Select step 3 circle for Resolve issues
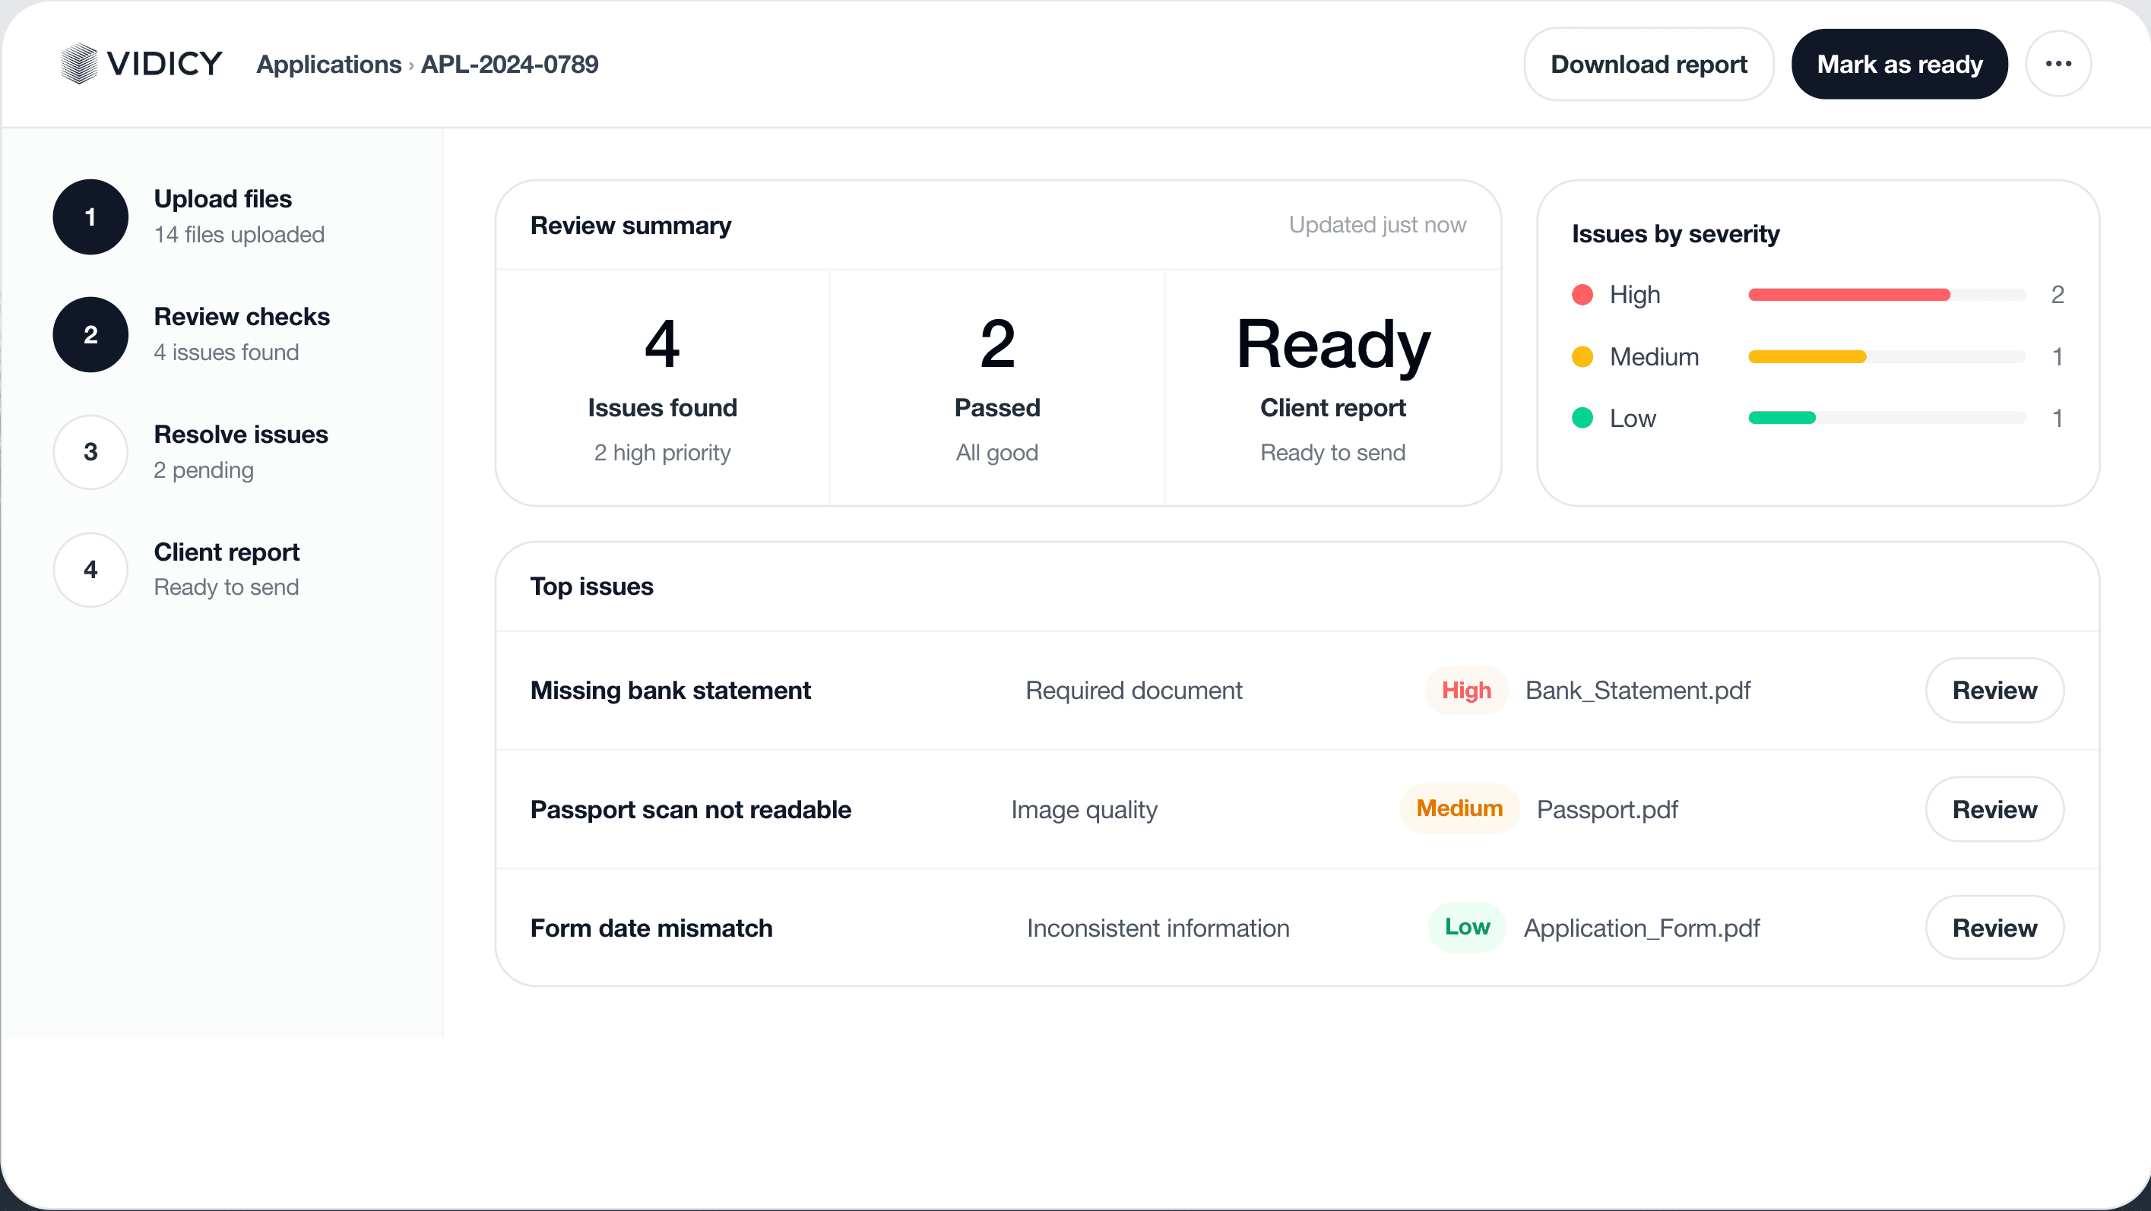The width and height of the screenshot is (2151, 1211). (90, 452)
